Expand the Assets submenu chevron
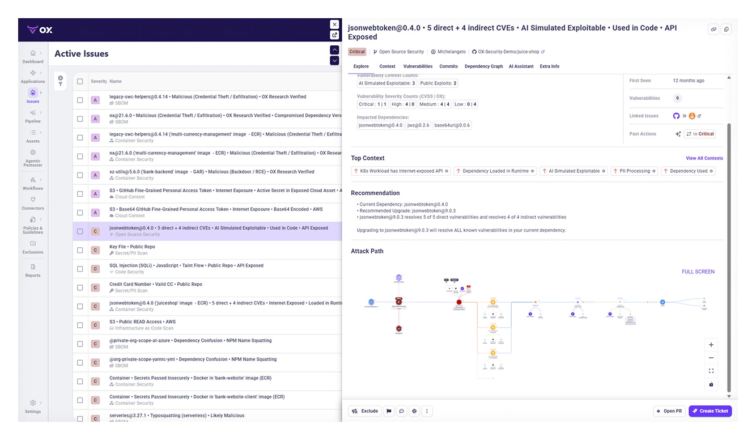The width and height of the screenshot is (756, 440). click(41, 133)
